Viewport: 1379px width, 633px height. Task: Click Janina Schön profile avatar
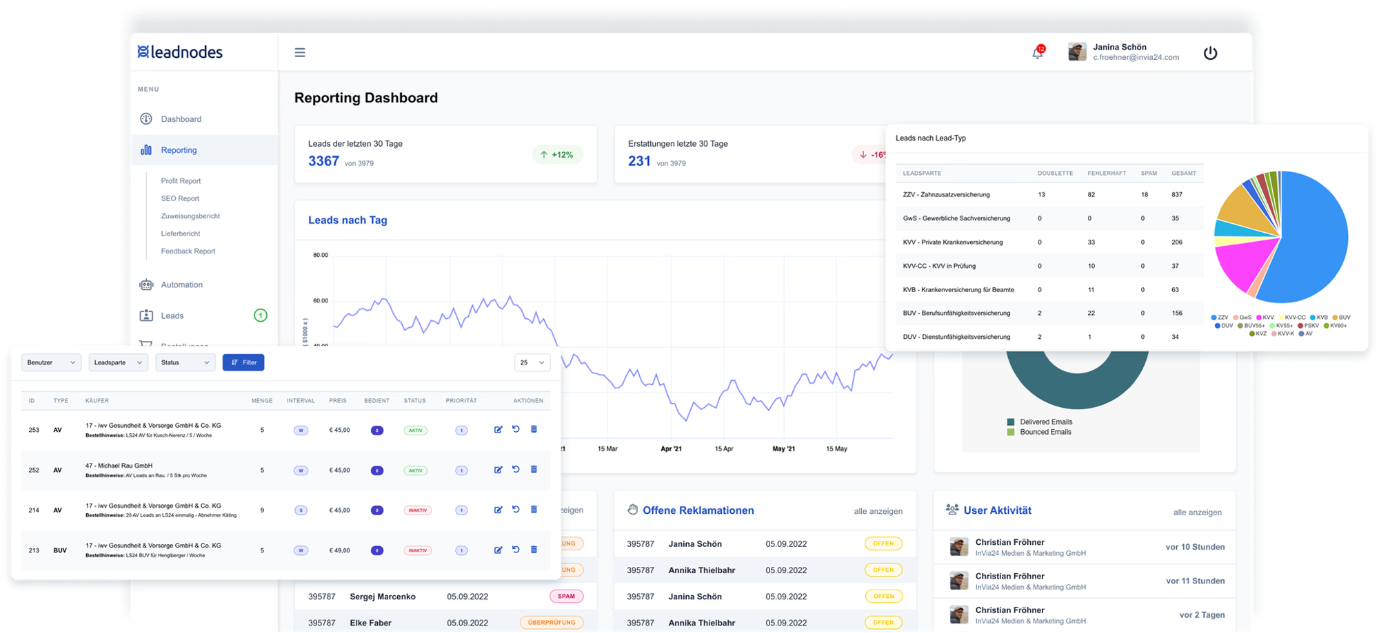point(1077,52)
